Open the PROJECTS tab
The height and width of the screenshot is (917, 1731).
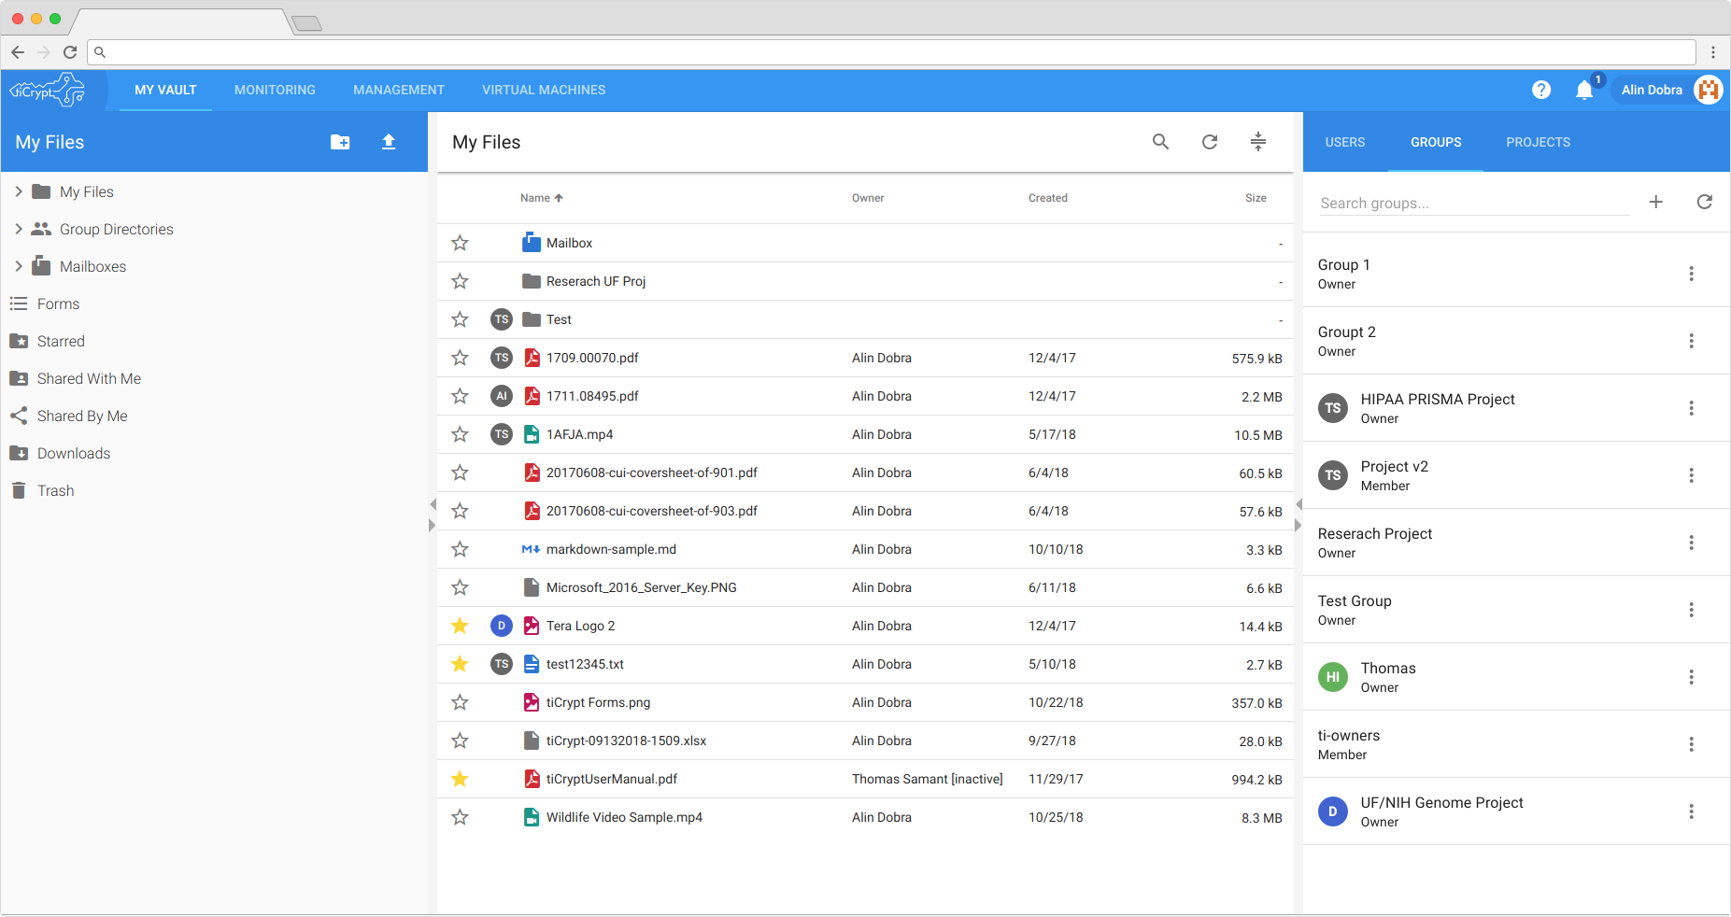tap(1538, 142)
